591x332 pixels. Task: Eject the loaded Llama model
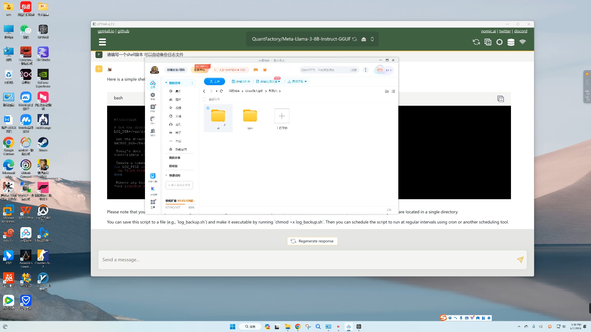pos(364,39)
